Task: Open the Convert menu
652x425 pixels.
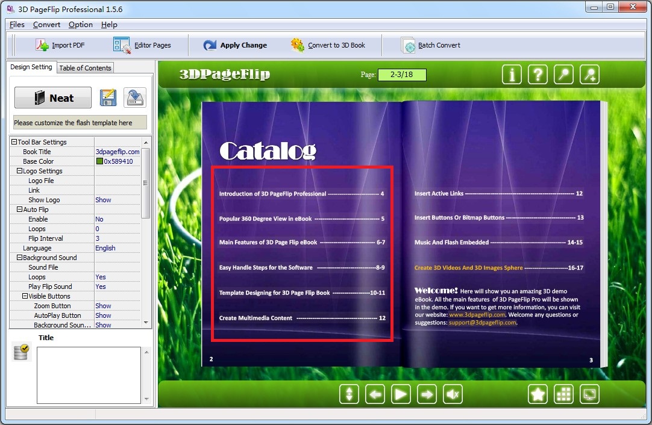Action: tap(46, 25)
